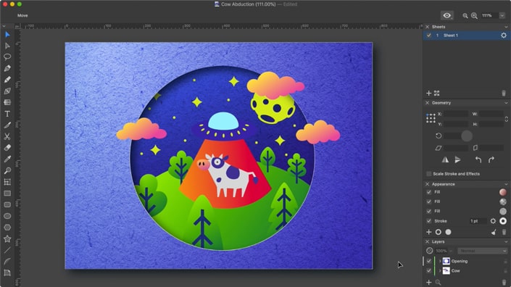Select the Text tool
The image size is (511, 287).
tap(7, 114)
